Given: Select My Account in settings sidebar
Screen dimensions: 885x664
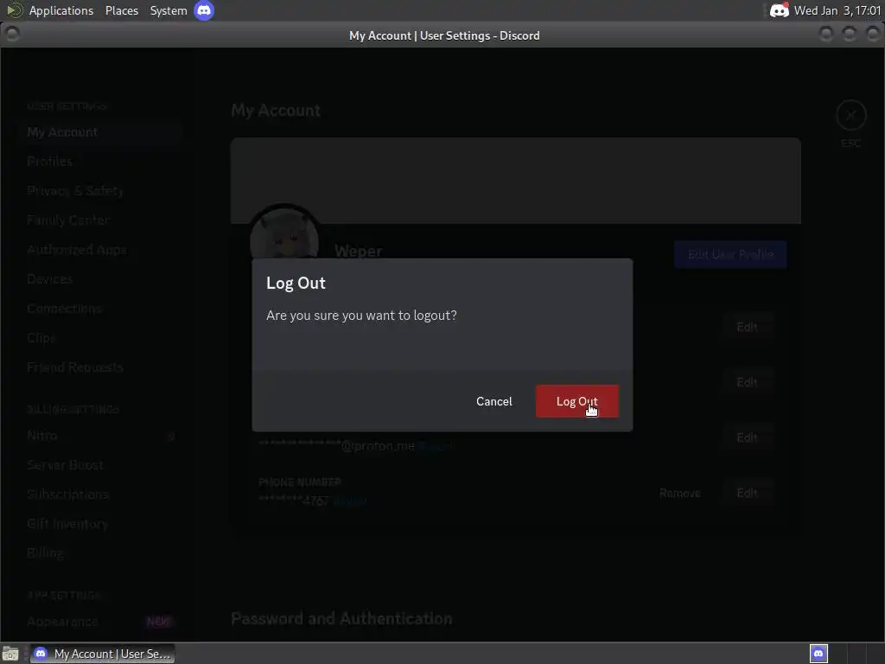Looking at the screenshot, I should click(104, 132).
